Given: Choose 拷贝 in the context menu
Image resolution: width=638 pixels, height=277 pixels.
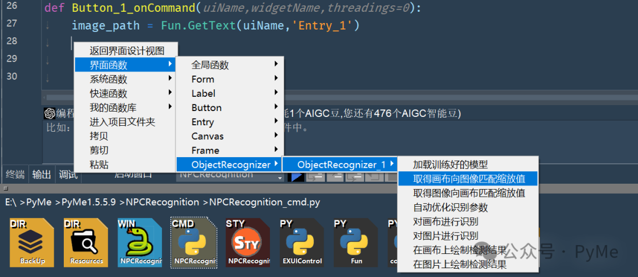Looking at the screenshot, I should [125, 136].
